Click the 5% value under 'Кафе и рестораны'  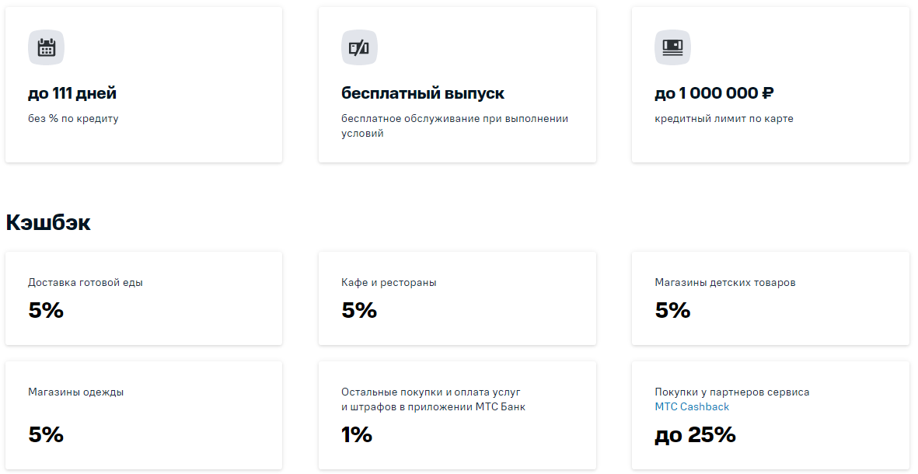(359, 311)
